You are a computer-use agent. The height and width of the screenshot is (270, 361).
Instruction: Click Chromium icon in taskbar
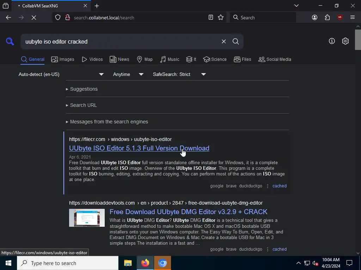coord(163,263)
